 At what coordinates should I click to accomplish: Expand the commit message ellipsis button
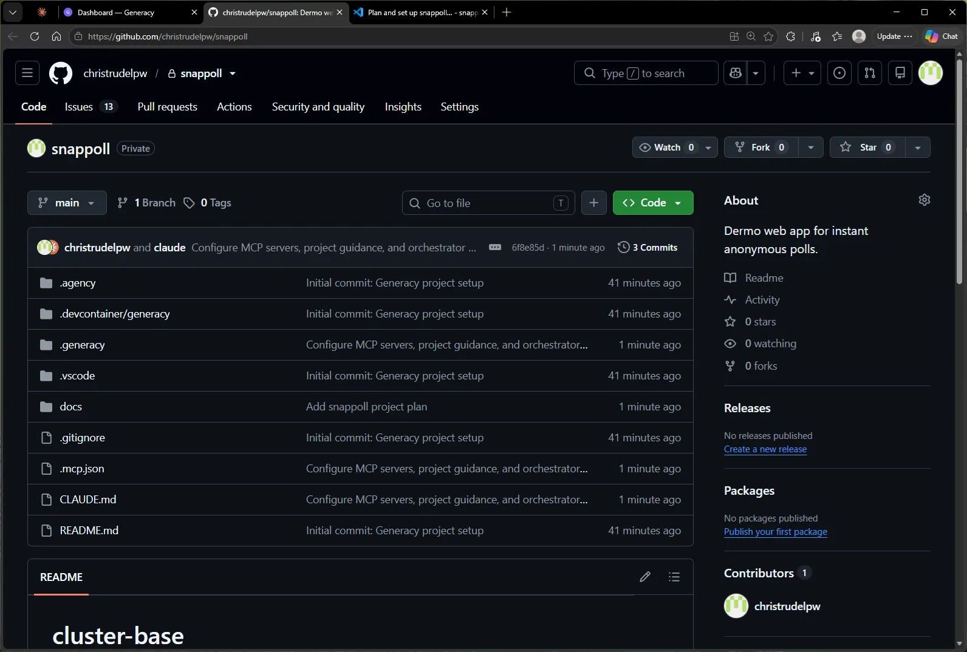pos(495,247)
